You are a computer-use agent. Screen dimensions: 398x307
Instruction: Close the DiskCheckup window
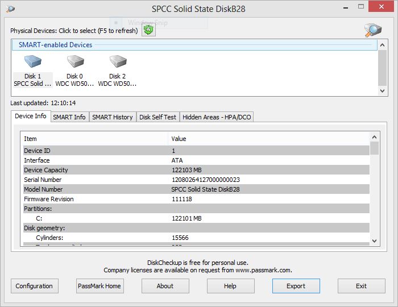click(382, 7)
